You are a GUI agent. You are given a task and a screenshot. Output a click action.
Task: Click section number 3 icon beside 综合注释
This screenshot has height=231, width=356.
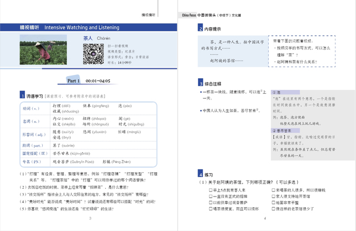click(x=200, y=82)
